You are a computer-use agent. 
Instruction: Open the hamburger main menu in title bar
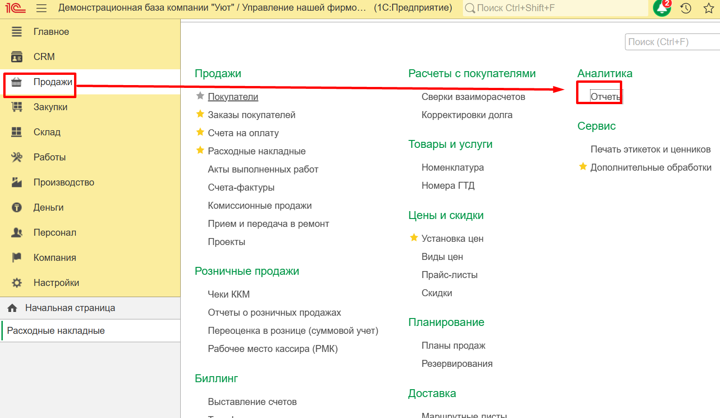(41, 8)
